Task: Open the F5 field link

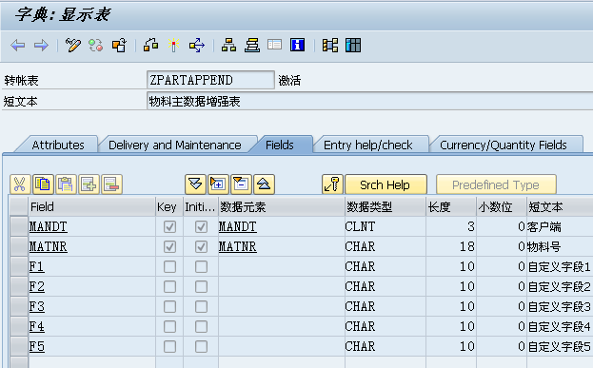Action: pos(37,346)
